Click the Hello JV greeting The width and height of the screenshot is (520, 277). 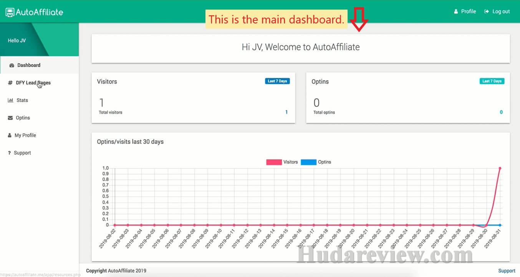[x=17, y=41]
